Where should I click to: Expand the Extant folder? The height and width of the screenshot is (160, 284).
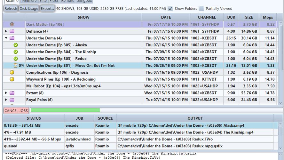6,93
